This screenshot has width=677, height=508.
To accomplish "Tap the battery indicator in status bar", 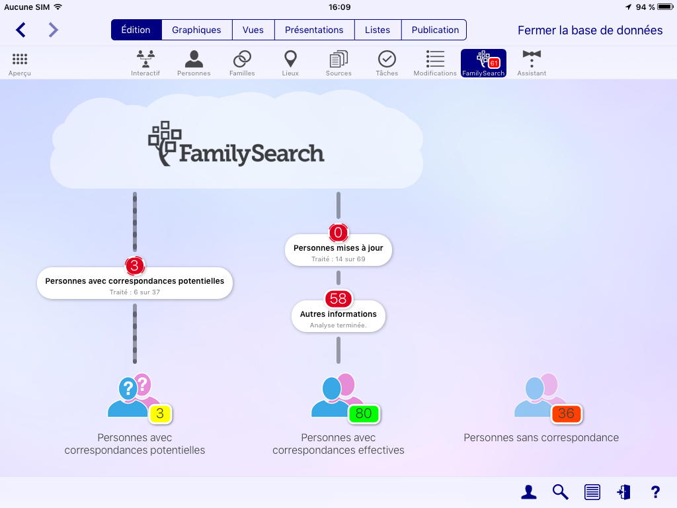I will [x=665, y=7].
